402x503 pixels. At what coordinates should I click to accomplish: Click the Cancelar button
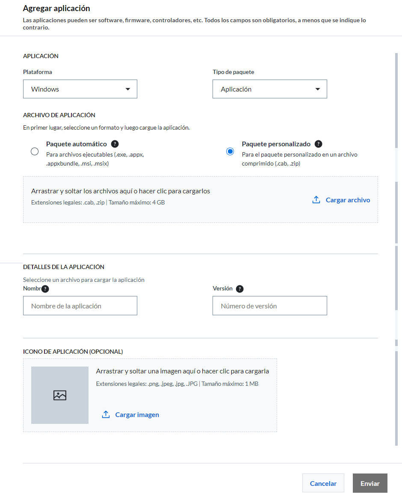click(x=323, y=483)
